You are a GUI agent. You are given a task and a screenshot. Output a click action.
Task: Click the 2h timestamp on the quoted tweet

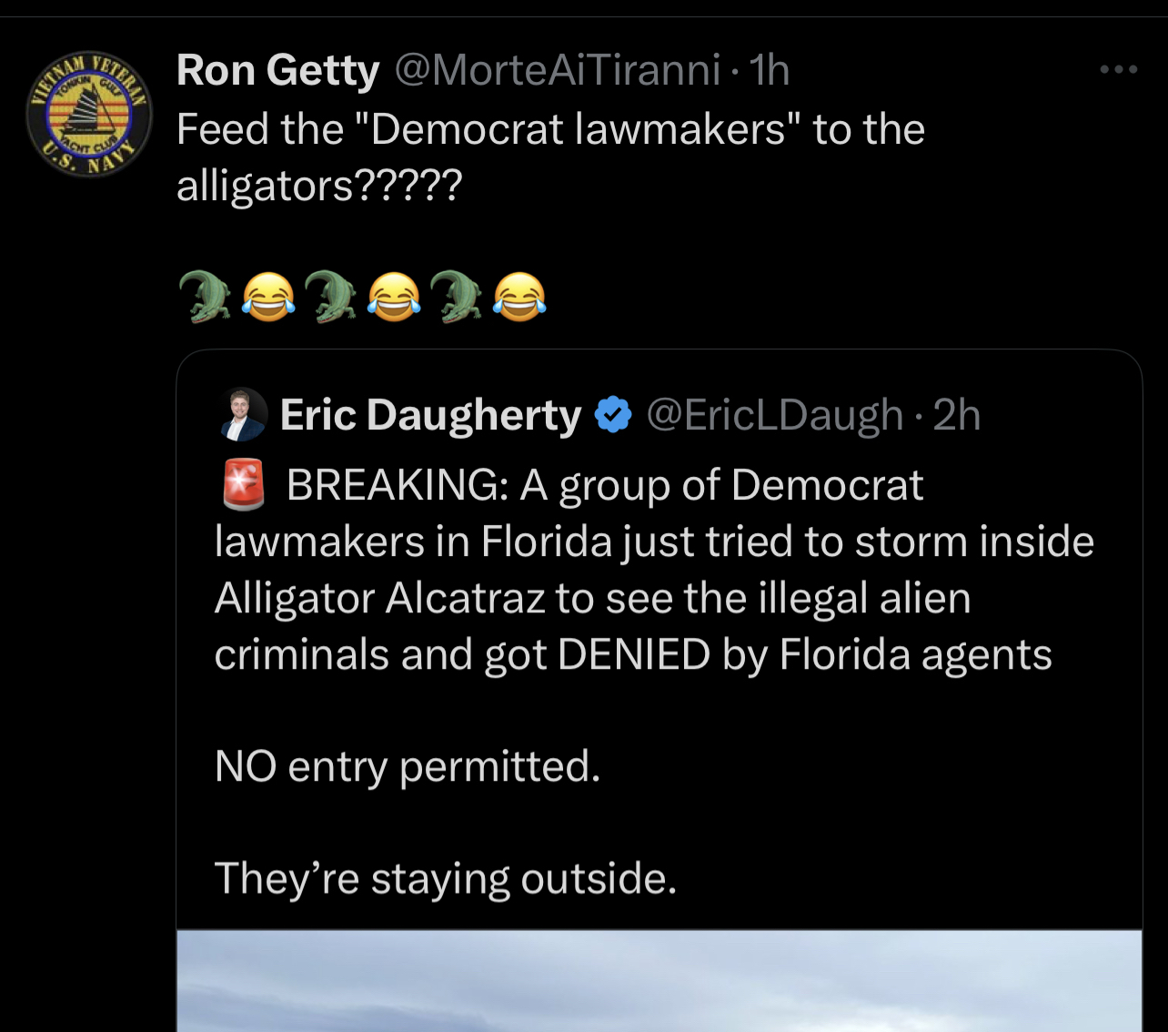pos(957,415)
